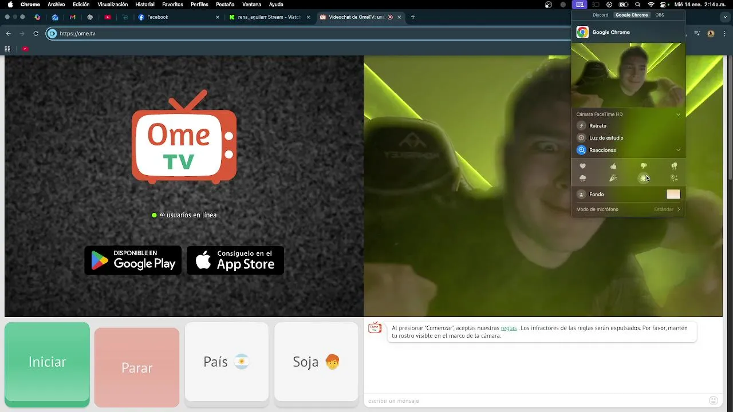Open Spotlight search in menu bar

pyautogui.click(x=638, y=5)
